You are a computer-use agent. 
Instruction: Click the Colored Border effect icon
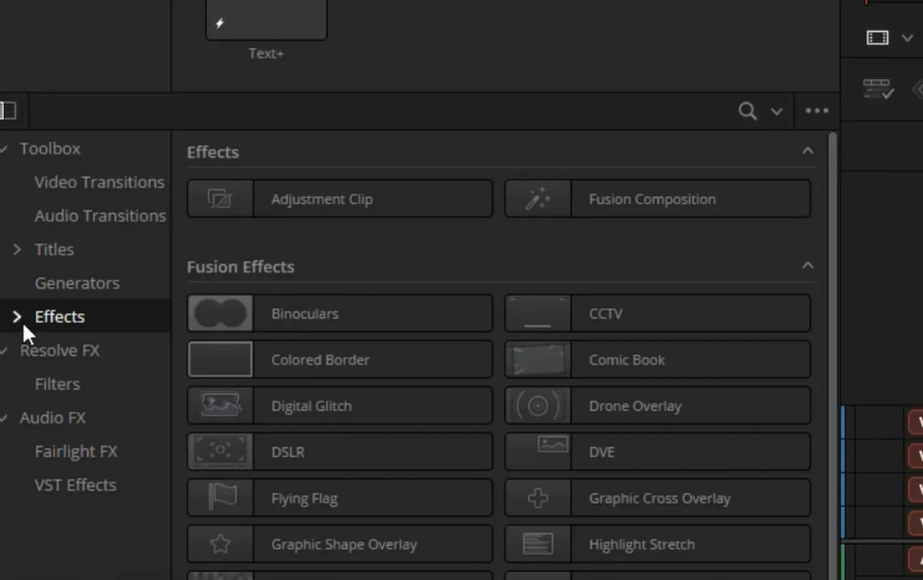click(x=220, y=359)
